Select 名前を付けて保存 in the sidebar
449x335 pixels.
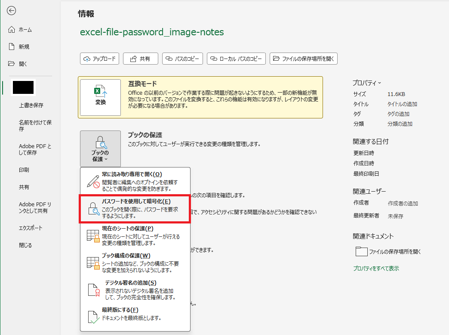click(x=35, y=126)
